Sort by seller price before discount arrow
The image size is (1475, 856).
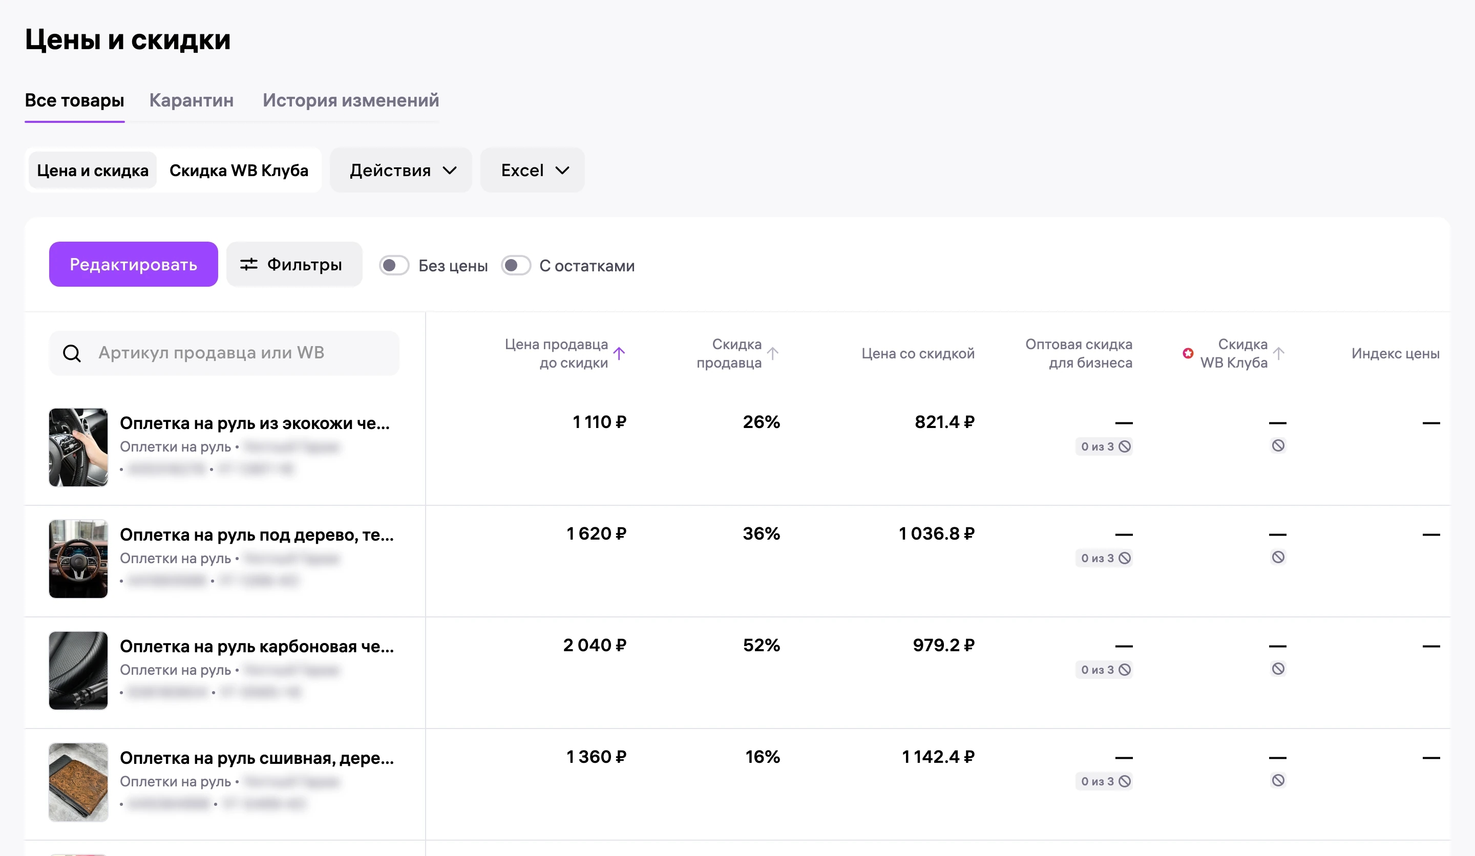619,353
